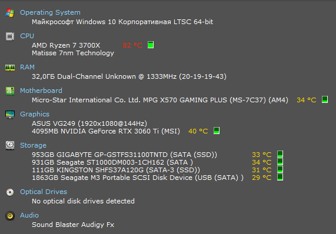Click the motherboard temperature status indicator

tap(325, 99)
